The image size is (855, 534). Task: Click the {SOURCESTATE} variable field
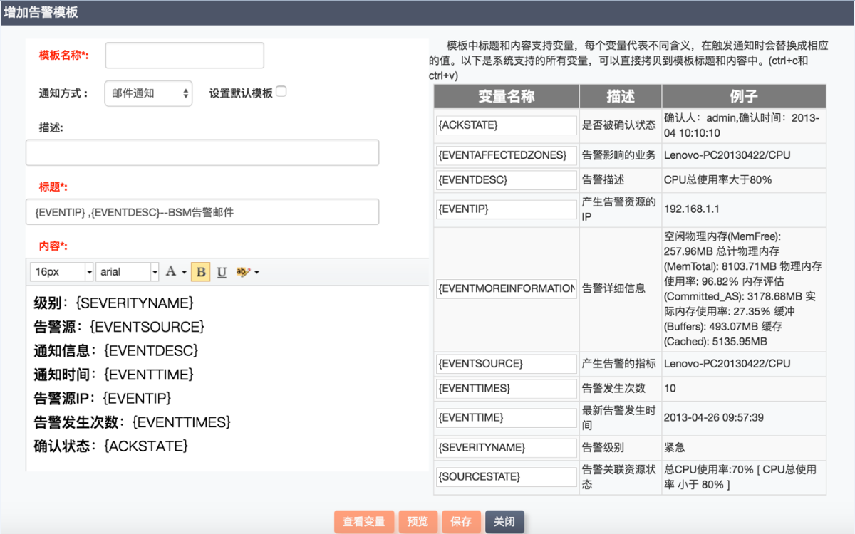[x=506, y=476]
